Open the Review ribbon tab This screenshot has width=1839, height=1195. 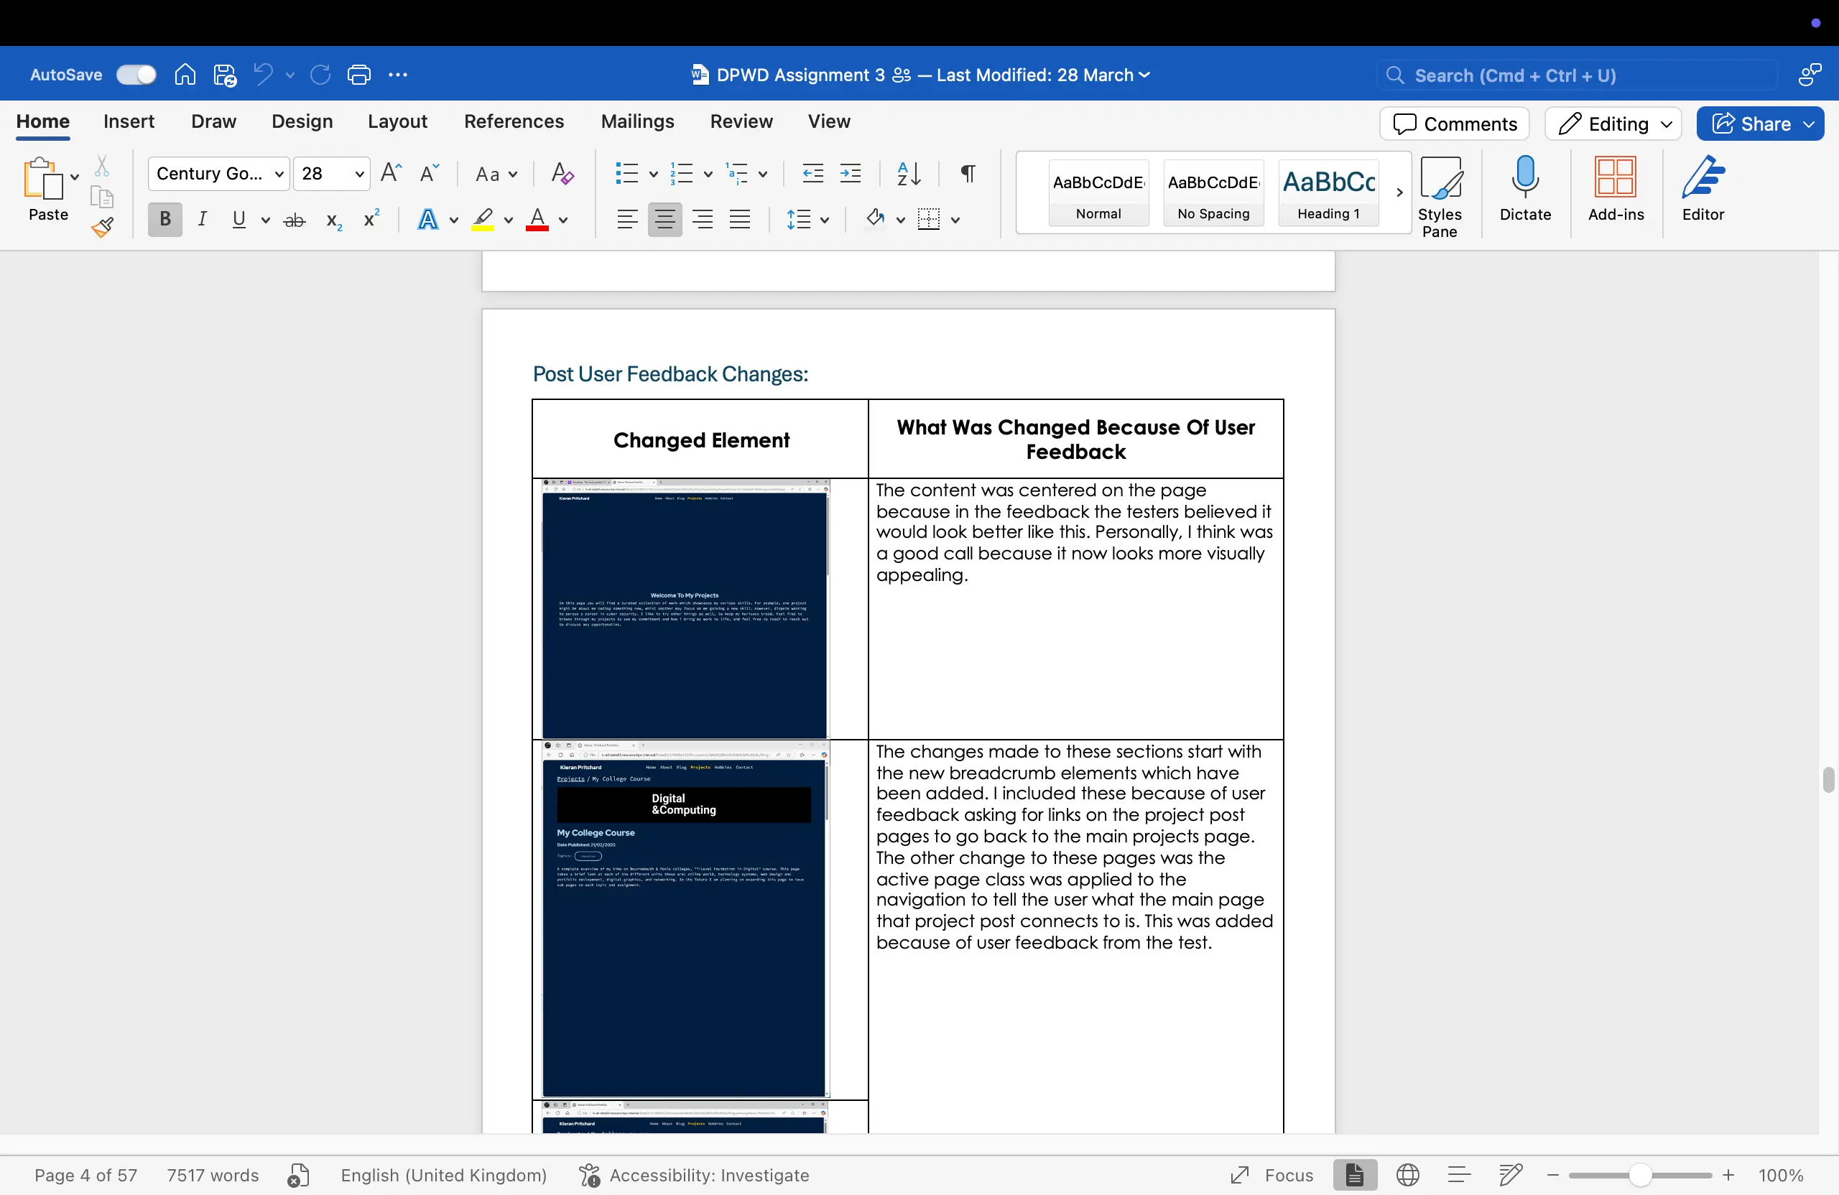point(741,121)
